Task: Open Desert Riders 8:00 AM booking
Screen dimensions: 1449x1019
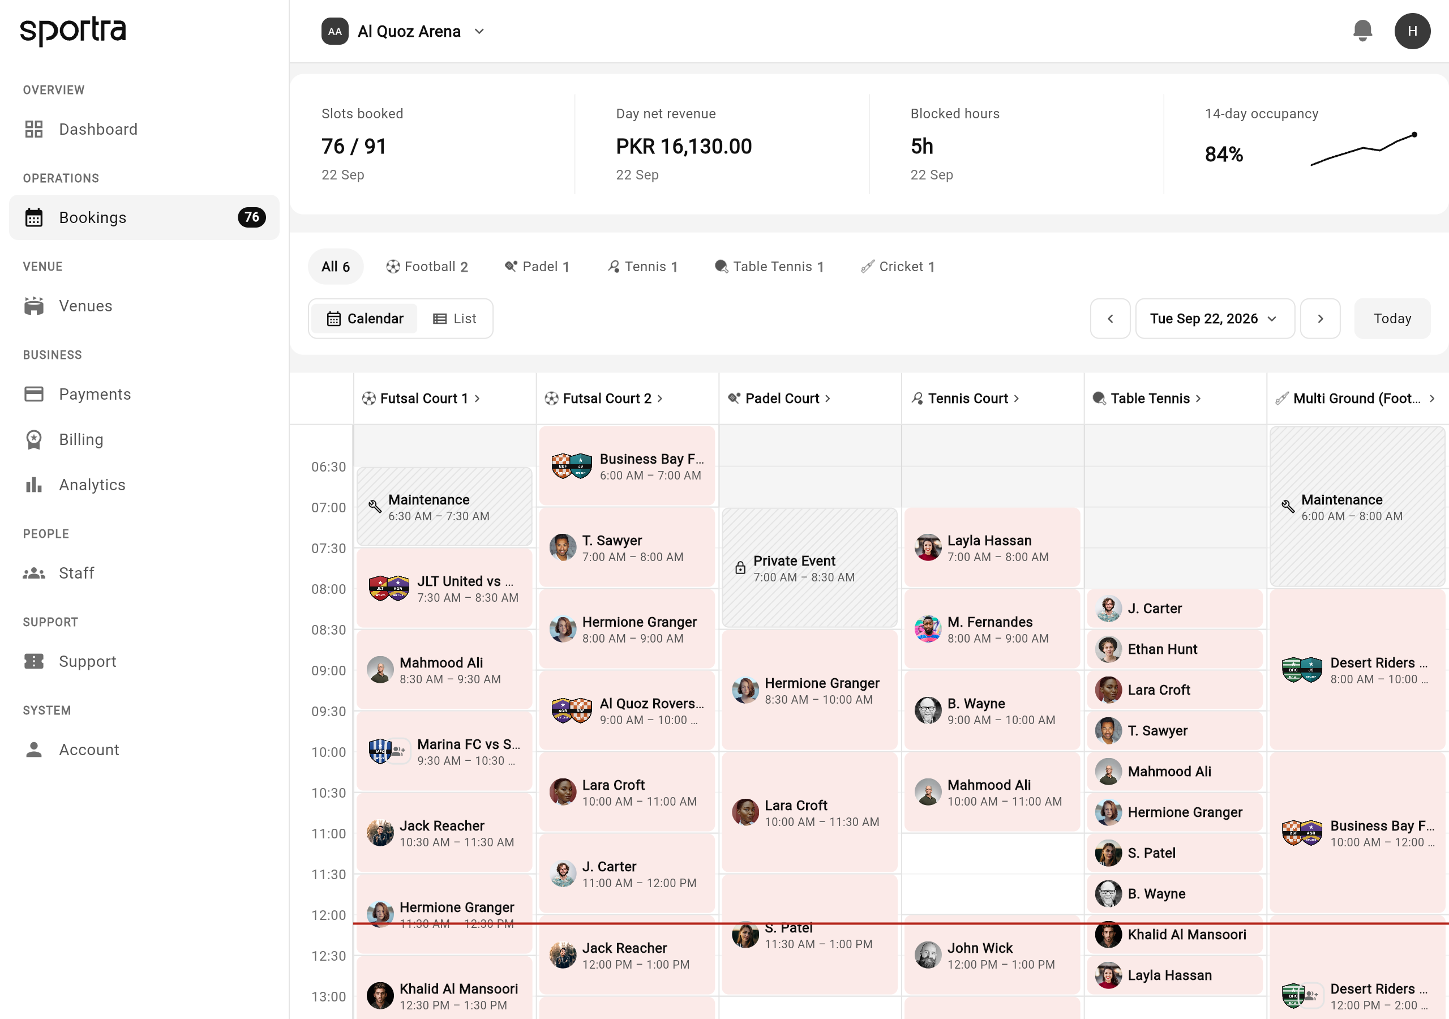Action: (1357, 669)
